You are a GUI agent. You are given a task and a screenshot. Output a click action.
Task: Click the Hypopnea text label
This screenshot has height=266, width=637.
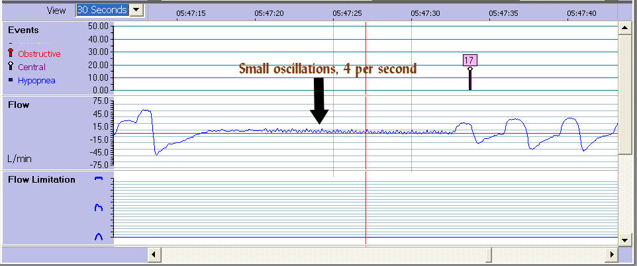point(36,81)
